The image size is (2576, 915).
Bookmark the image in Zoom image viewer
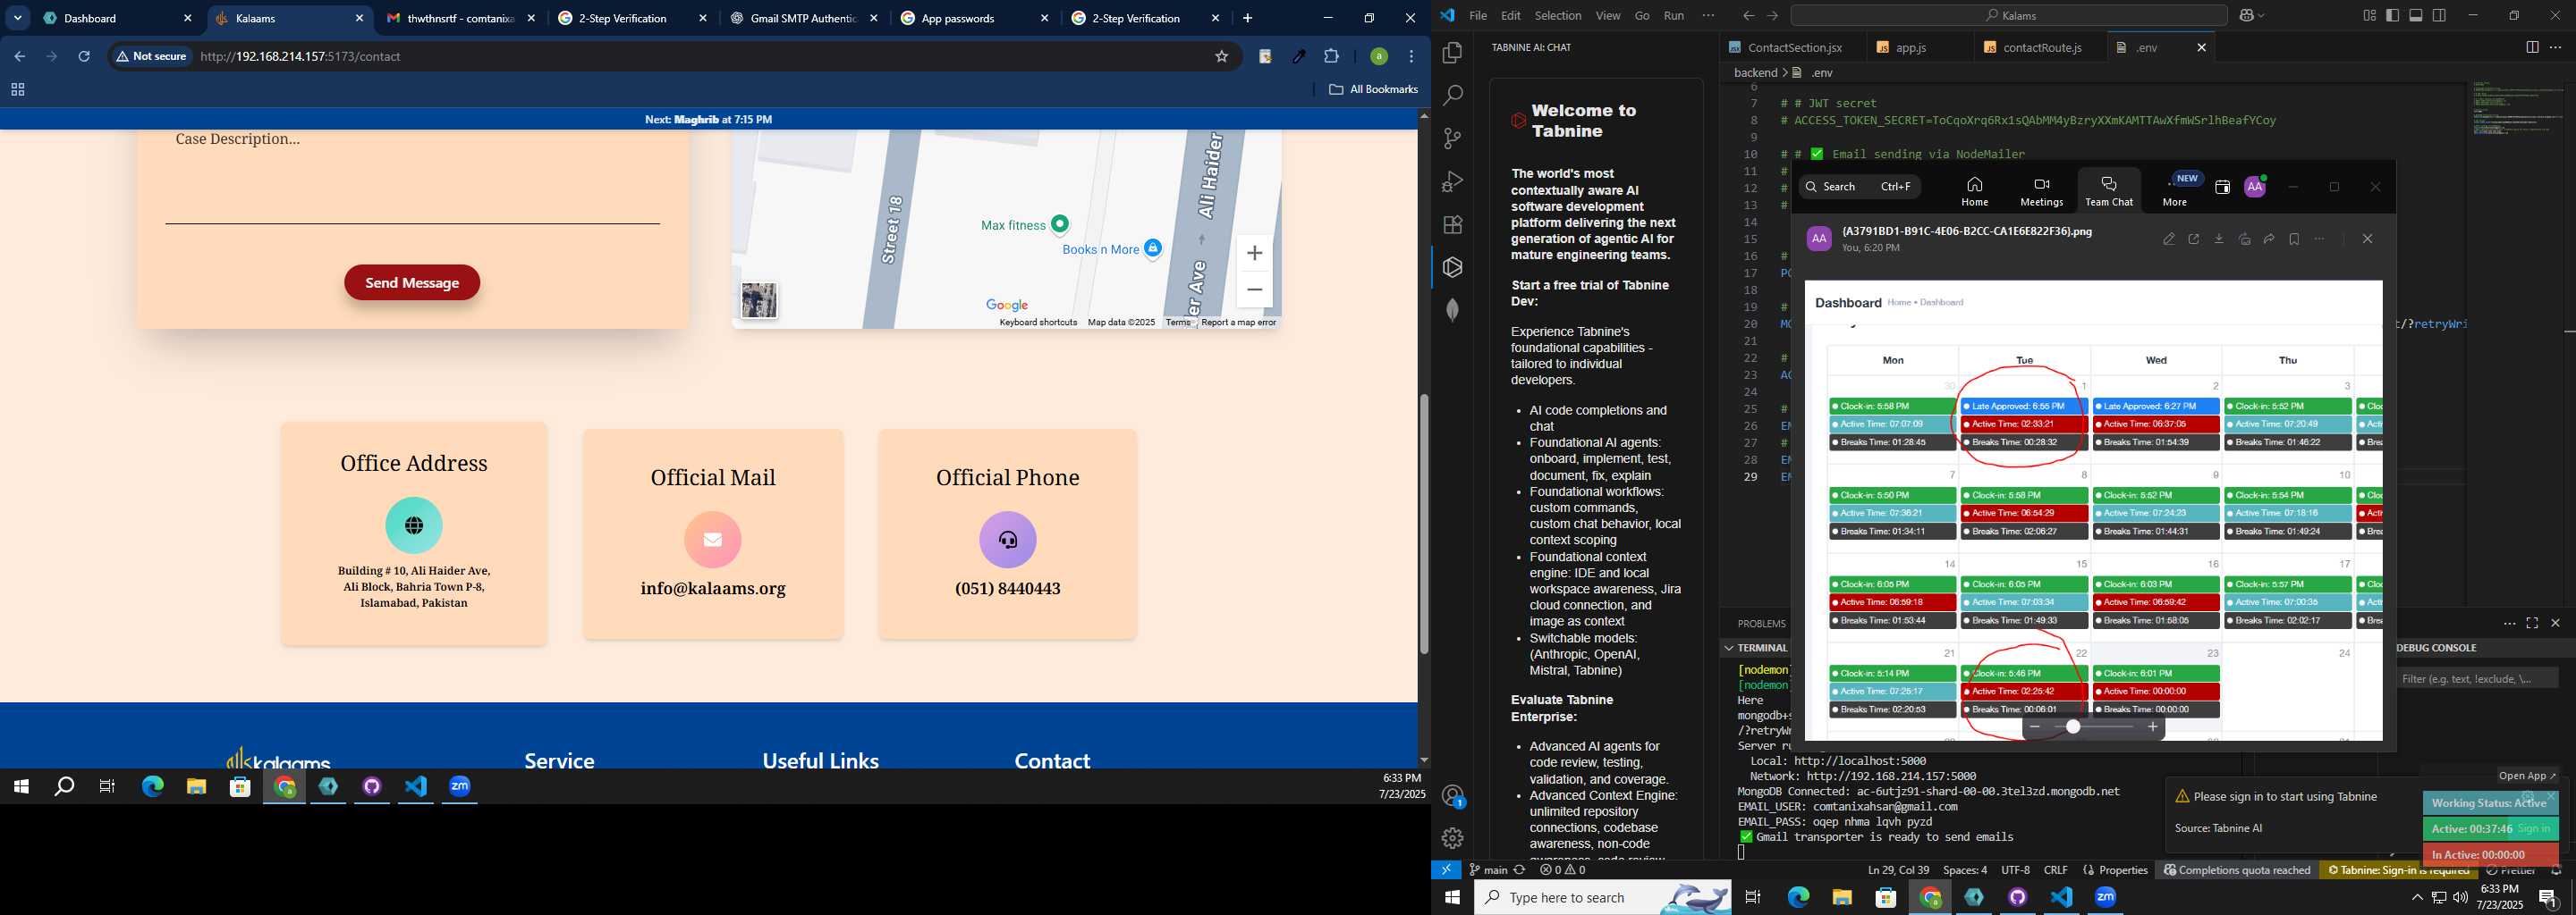pos(2294,239)
